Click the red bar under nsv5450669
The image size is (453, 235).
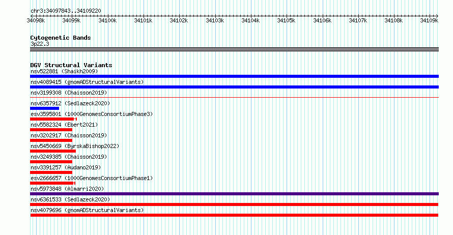[53, 151]
